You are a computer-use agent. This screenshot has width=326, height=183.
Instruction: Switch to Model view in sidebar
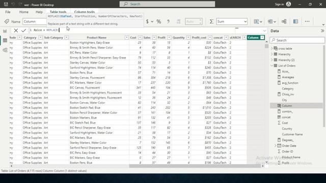pyautogui.click(x=5, y=50)
